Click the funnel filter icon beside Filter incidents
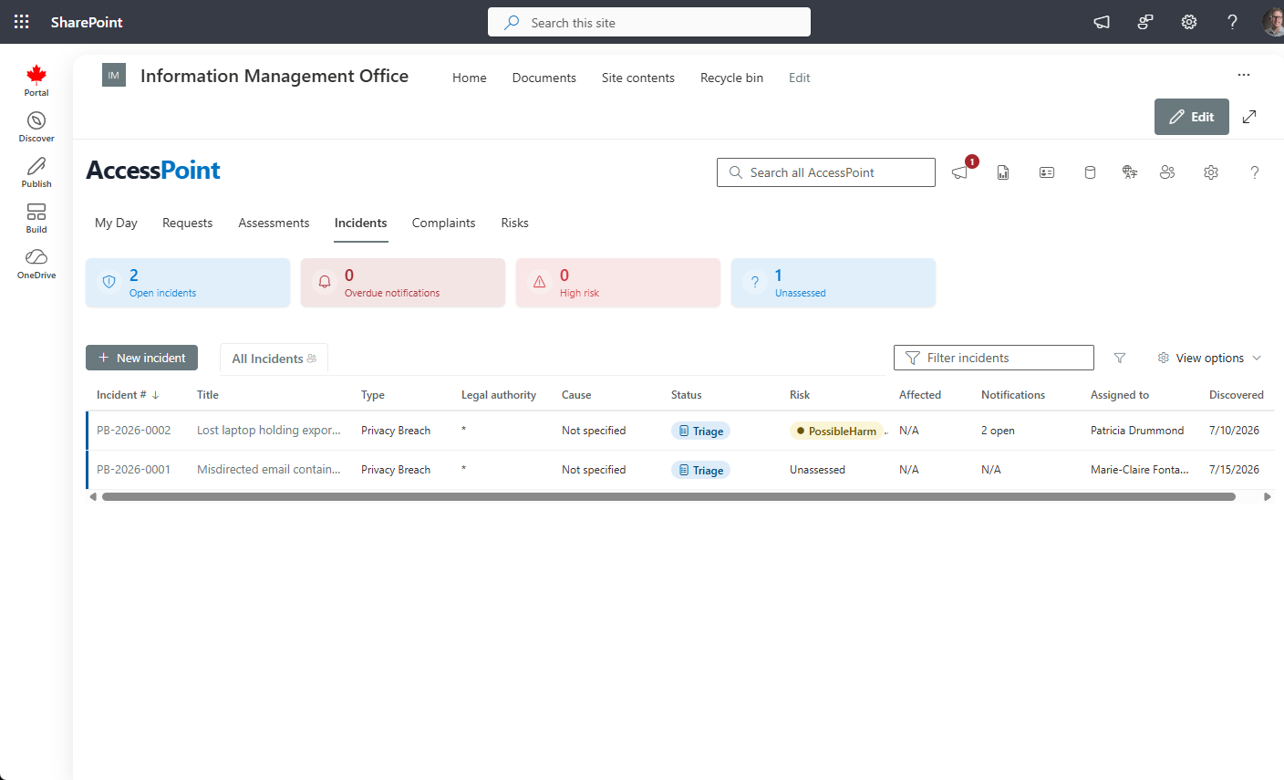 (x=1120, y=359)
